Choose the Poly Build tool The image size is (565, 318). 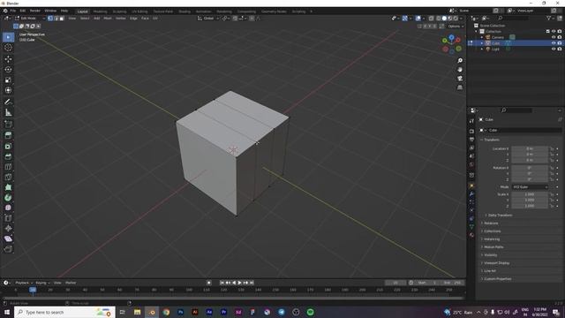tap(8, 187)
